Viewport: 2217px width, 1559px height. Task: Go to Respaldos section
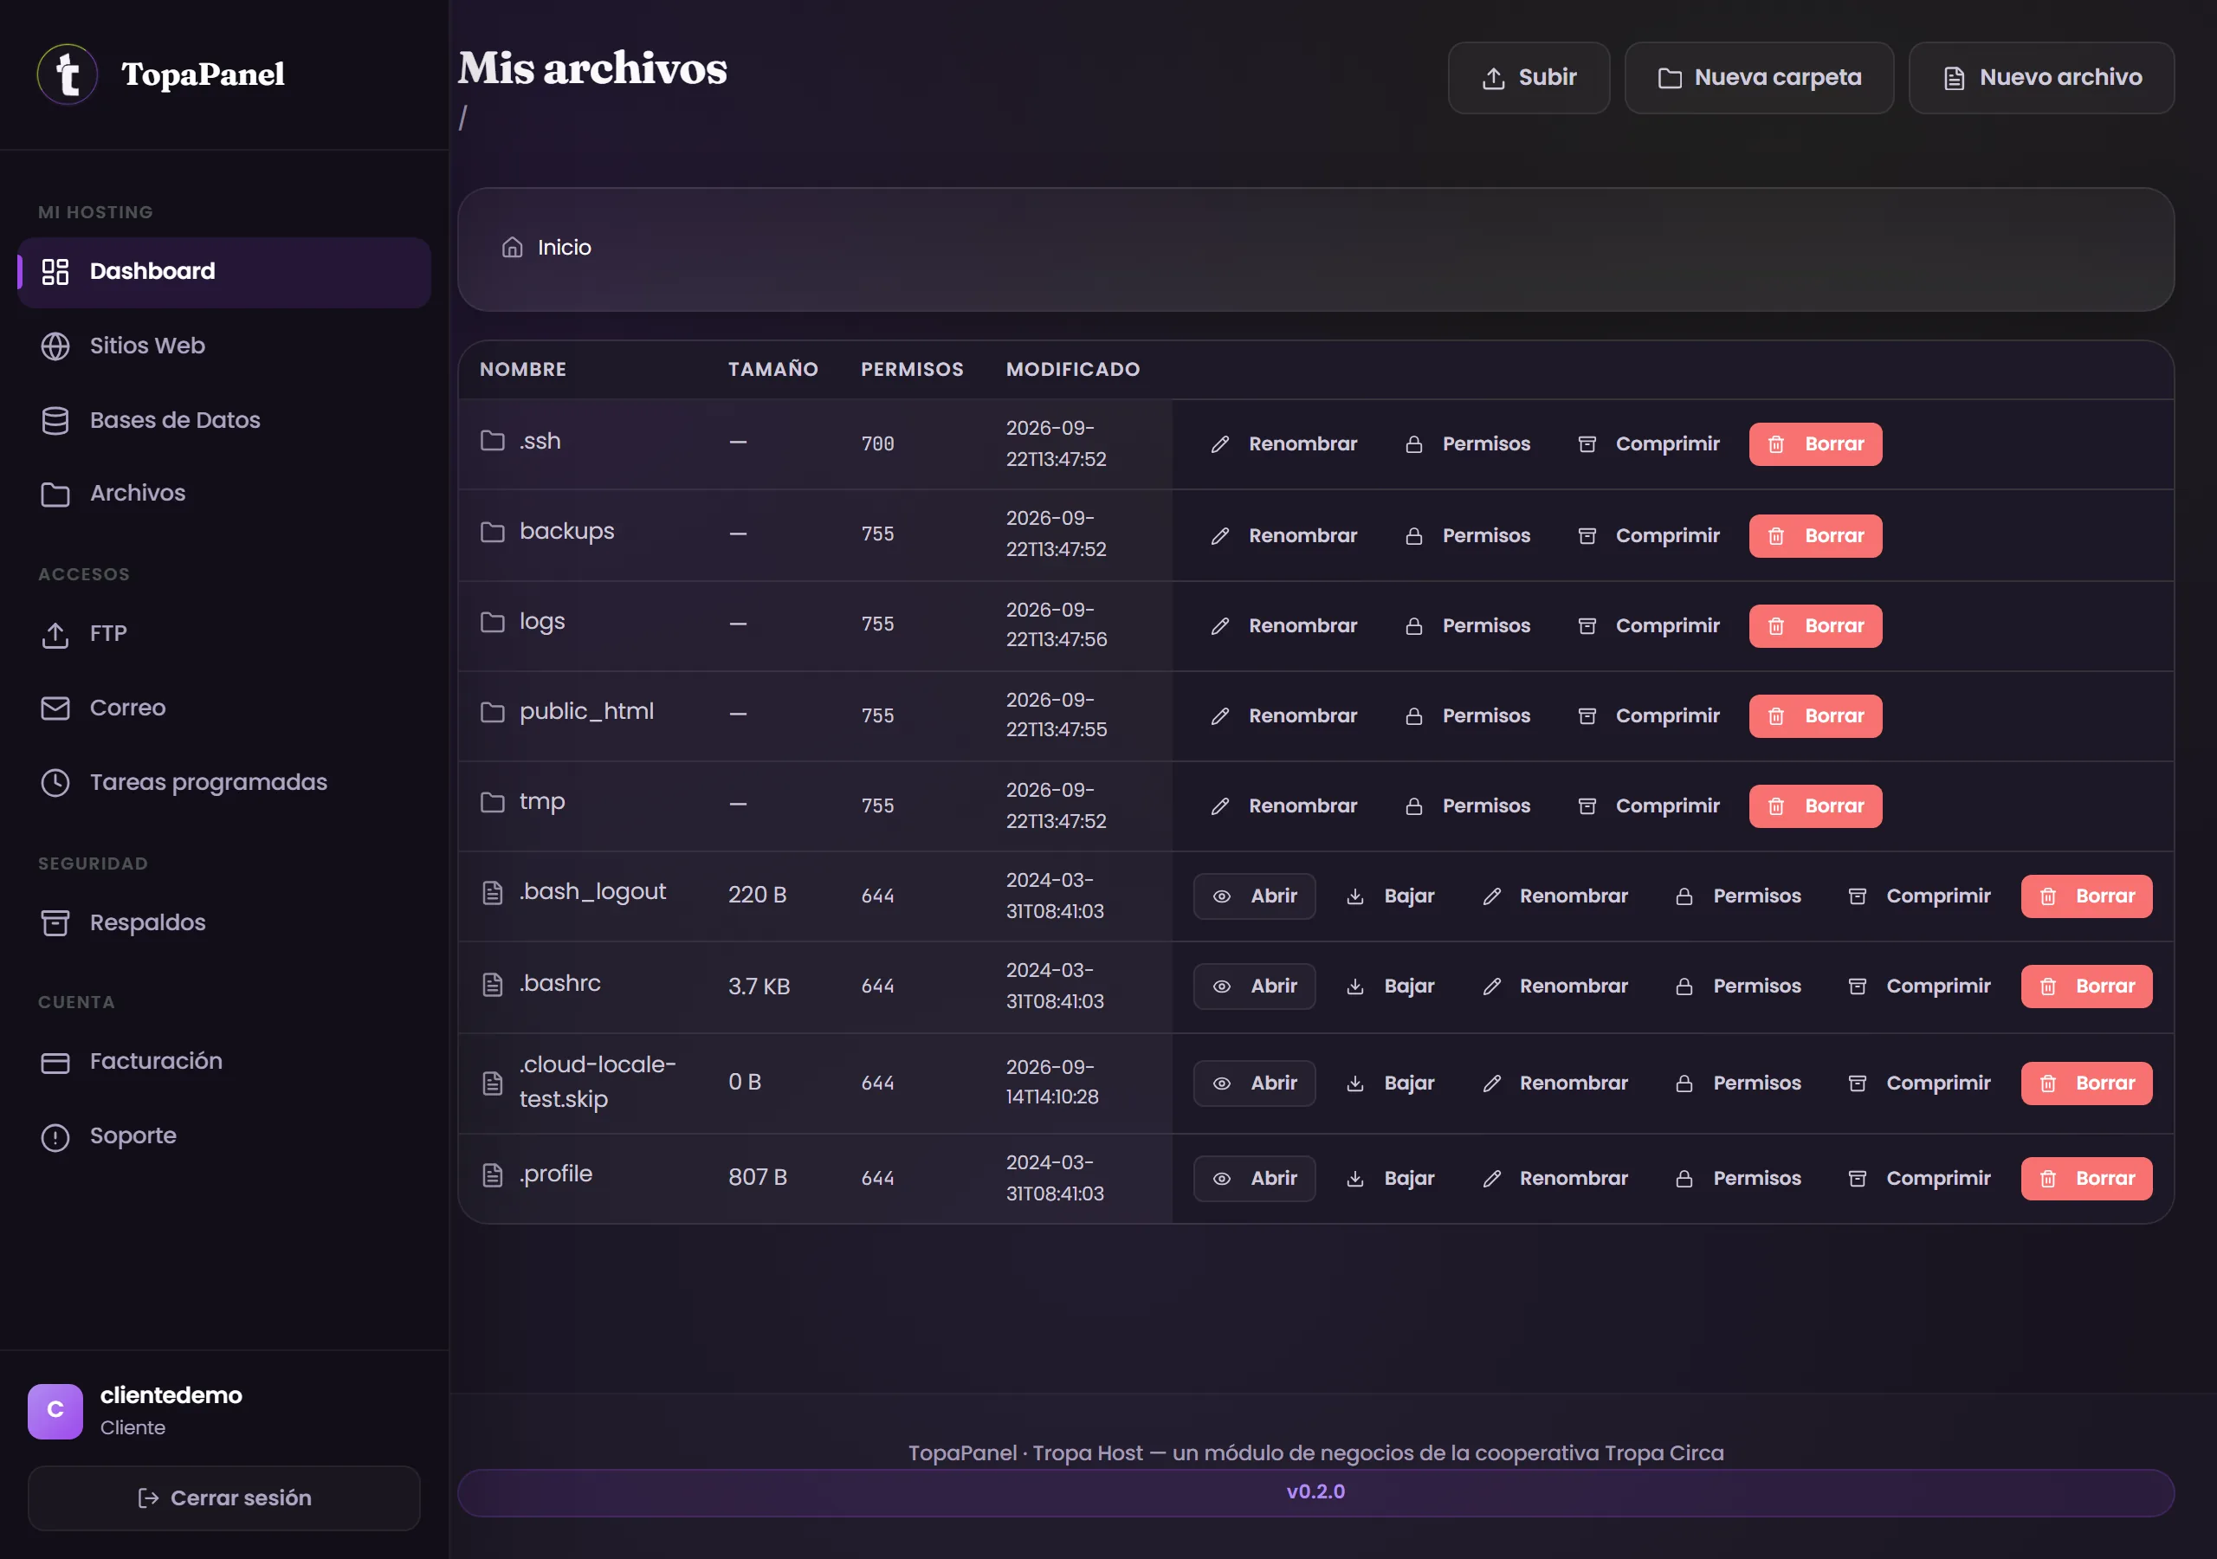point(224,922)
